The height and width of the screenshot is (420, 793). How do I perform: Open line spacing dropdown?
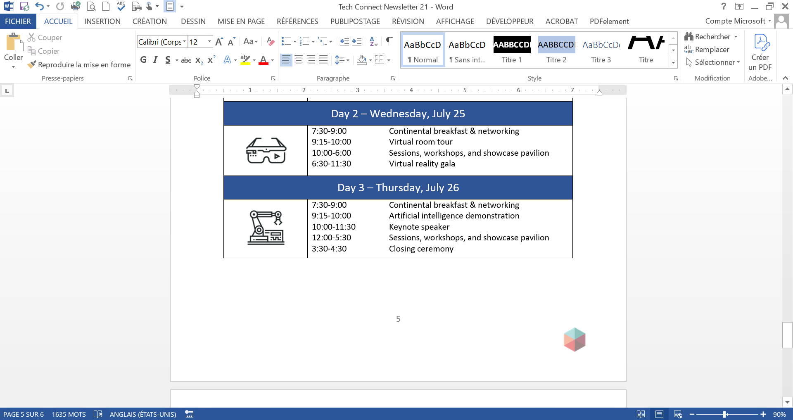pos(342,60)
